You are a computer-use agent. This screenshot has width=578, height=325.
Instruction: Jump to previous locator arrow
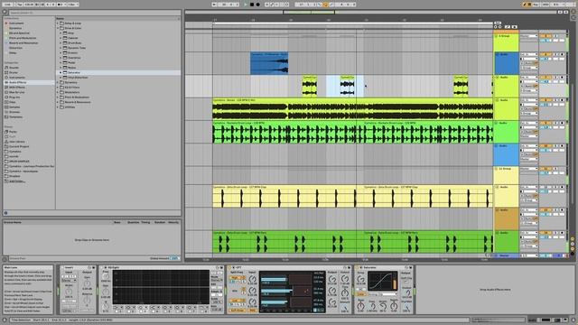pyautogui.click(x=496, y=26)
